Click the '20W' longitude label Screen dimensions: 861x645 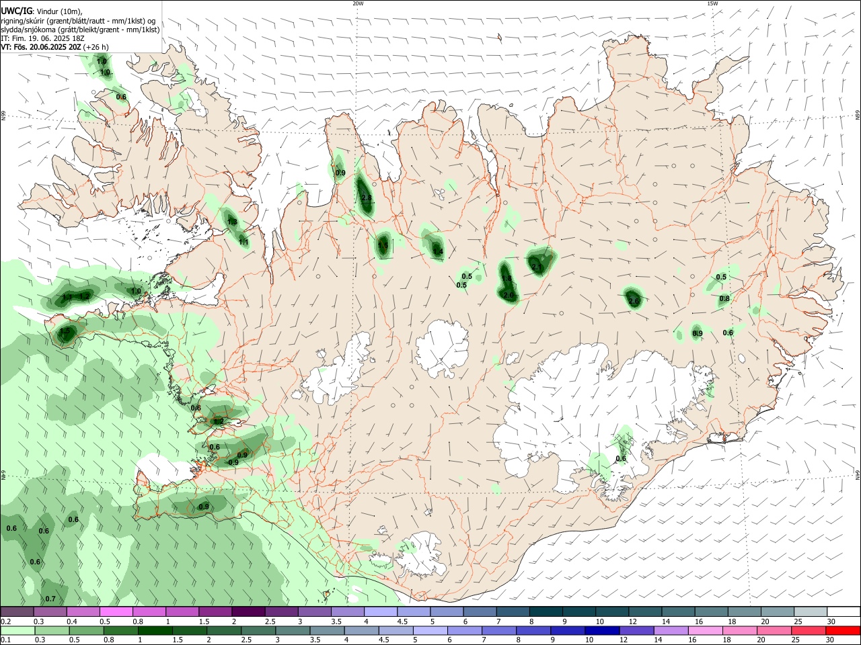click(358, 3)
